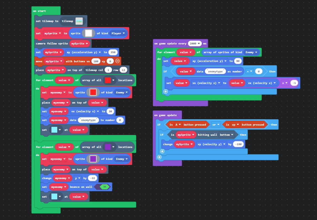Open Enemy kind dropdown for red sprite

122,92
